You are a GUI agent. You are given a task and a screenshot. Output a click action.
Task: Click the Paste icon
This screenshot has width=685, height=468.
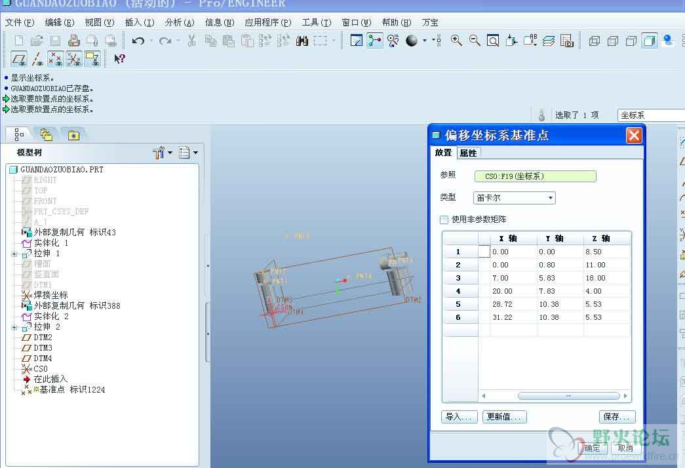pyautogui.click(x=229, y=41)
